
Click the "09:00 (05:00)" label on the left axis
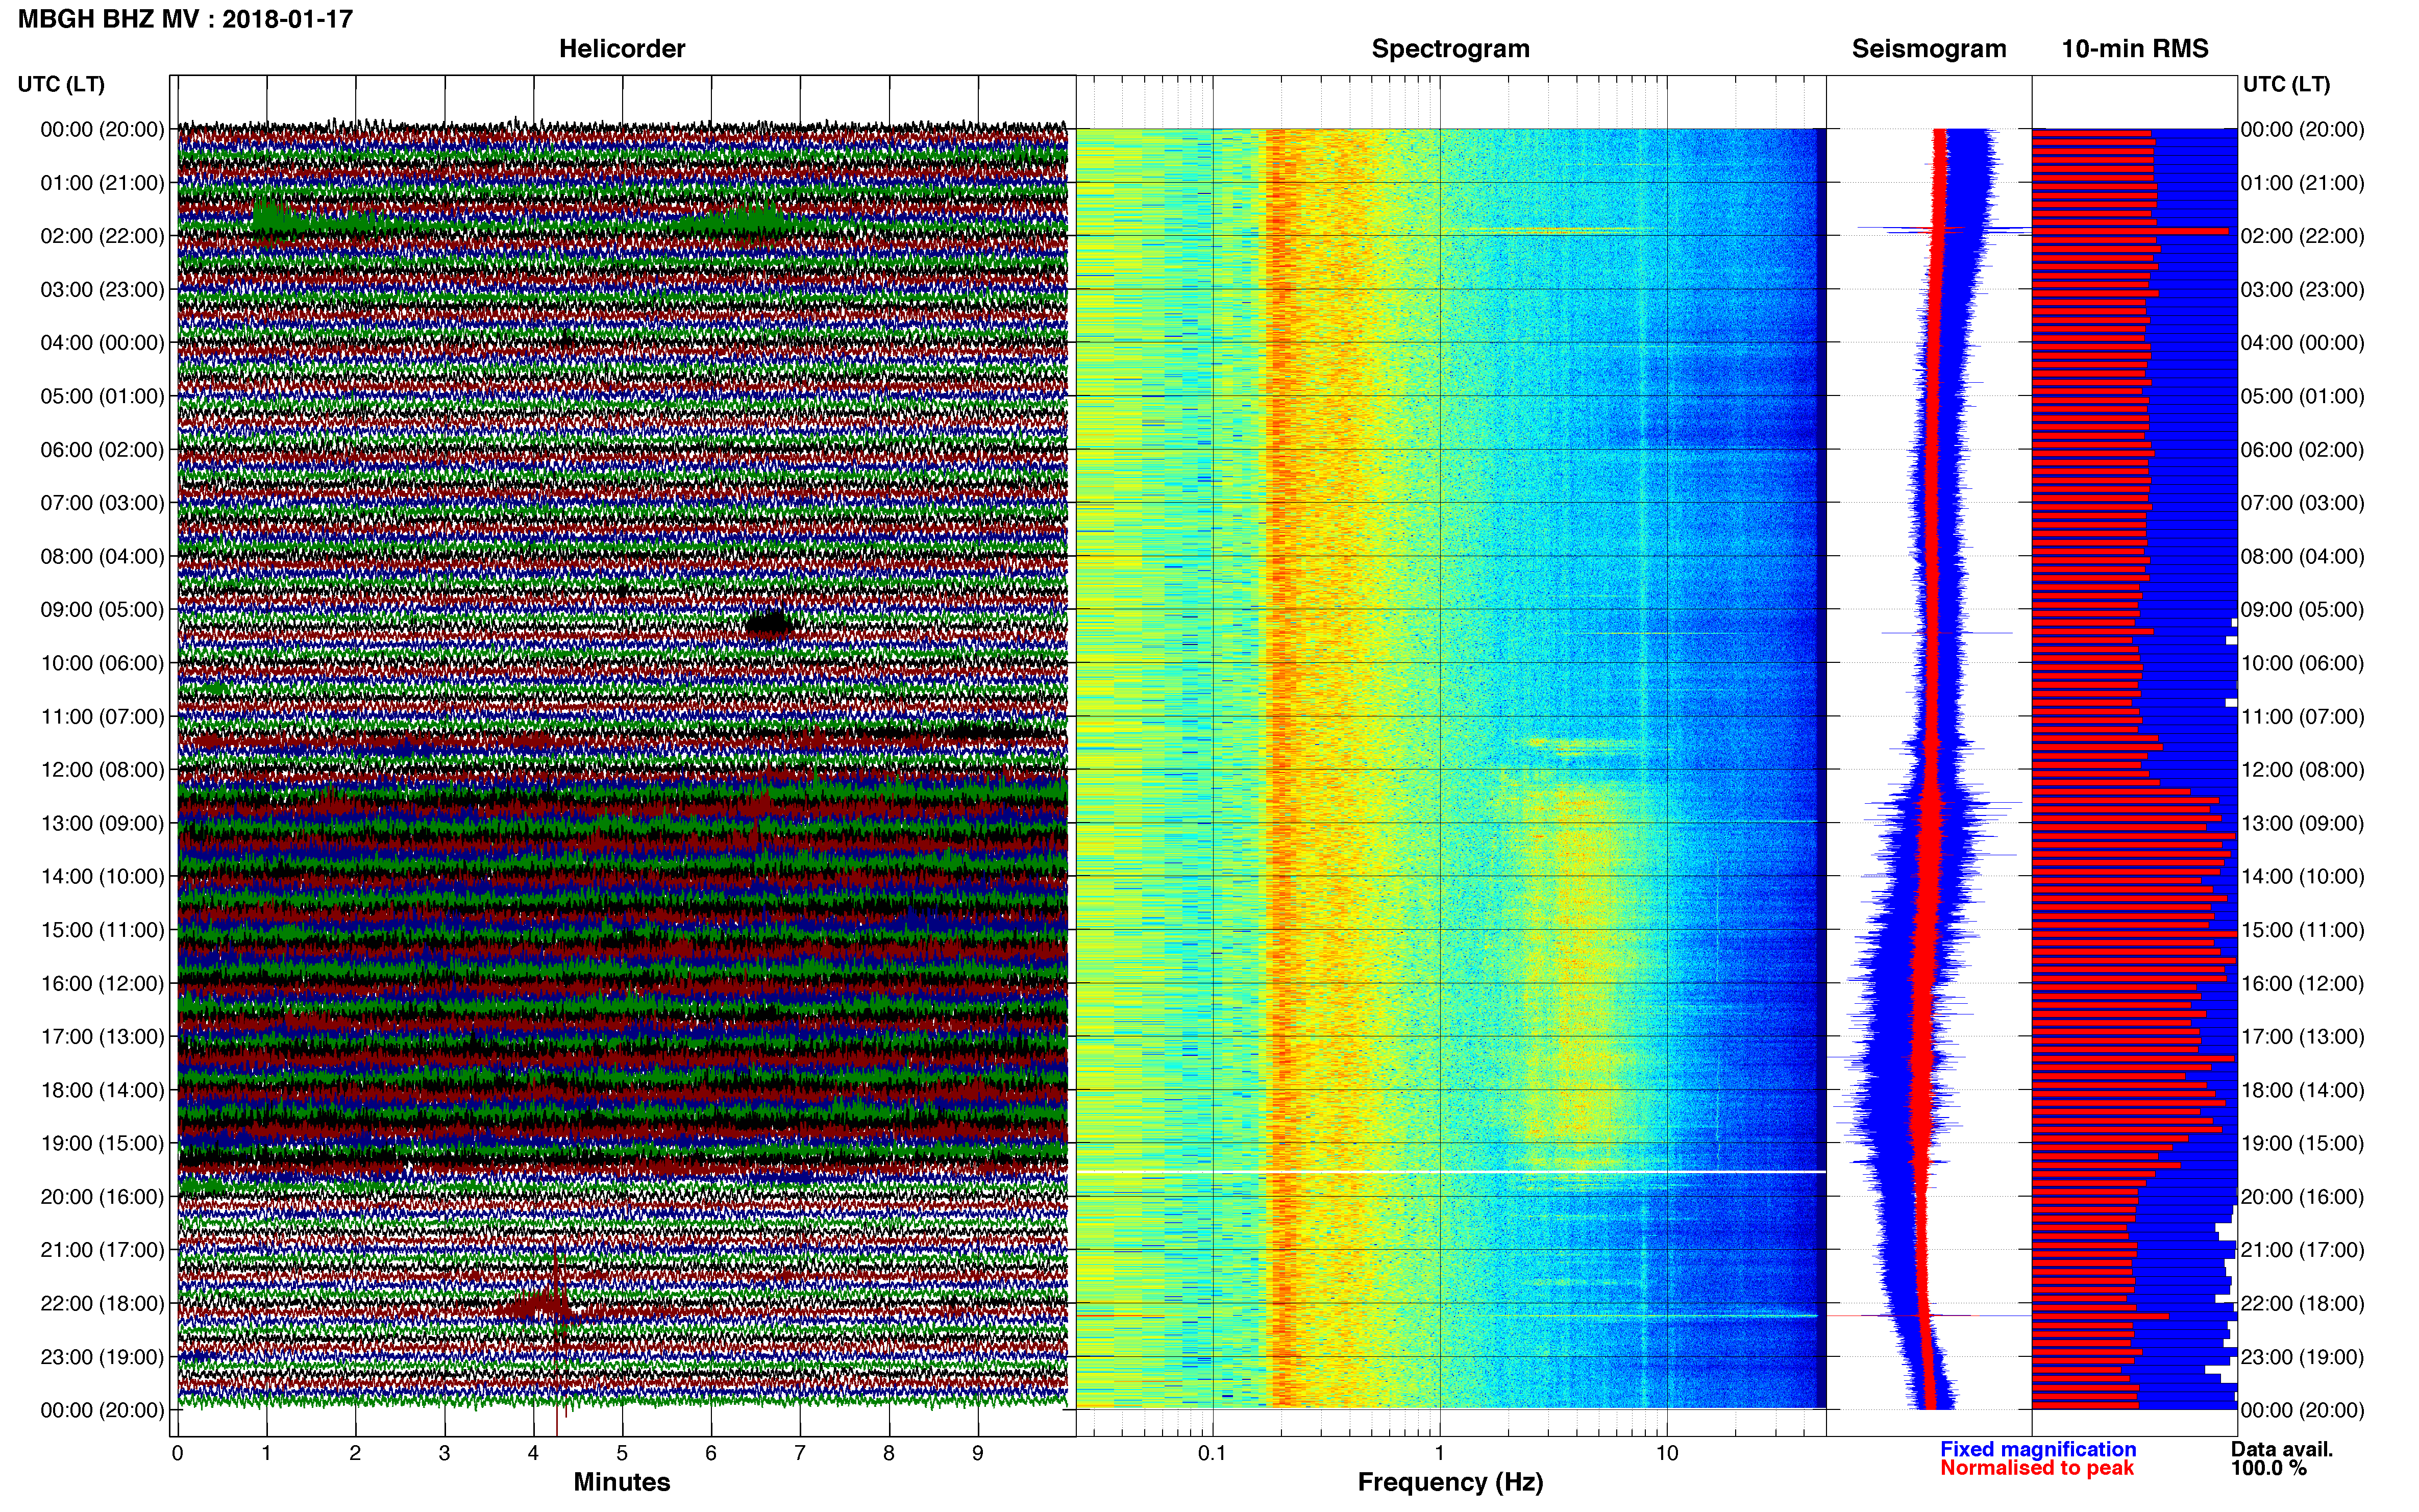click(102, 610)
